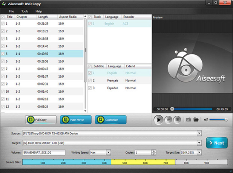Select Full Copy mode

click(x=41, y=120)
